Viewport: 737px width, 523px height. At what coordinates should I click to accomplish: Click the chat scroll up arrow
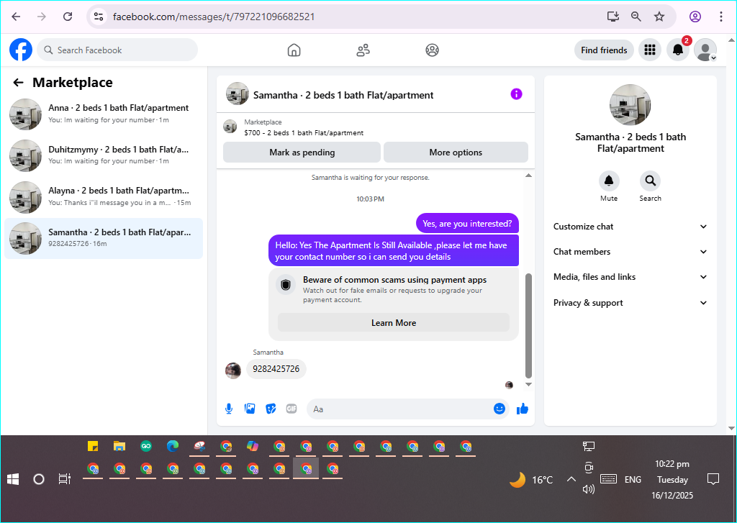click(x=528, y=176)
